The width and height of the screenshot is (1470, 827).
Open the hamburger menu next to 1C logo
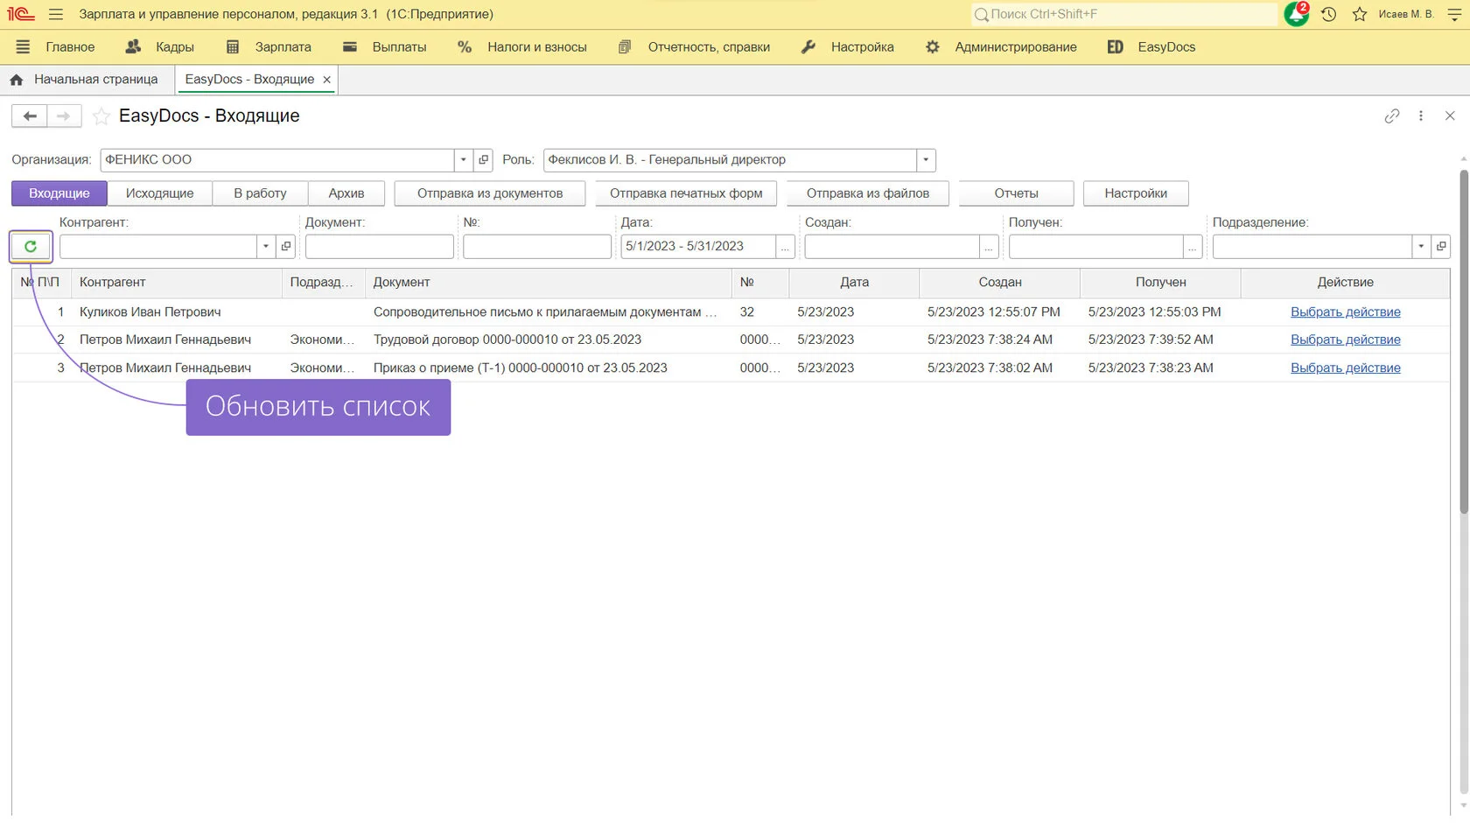56,14
